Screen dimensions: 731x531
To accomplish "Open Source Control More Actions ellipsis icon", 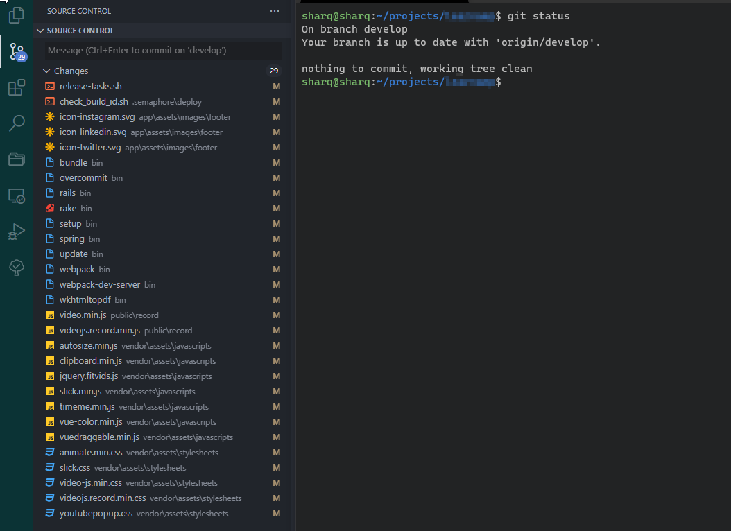I will 275,10.
